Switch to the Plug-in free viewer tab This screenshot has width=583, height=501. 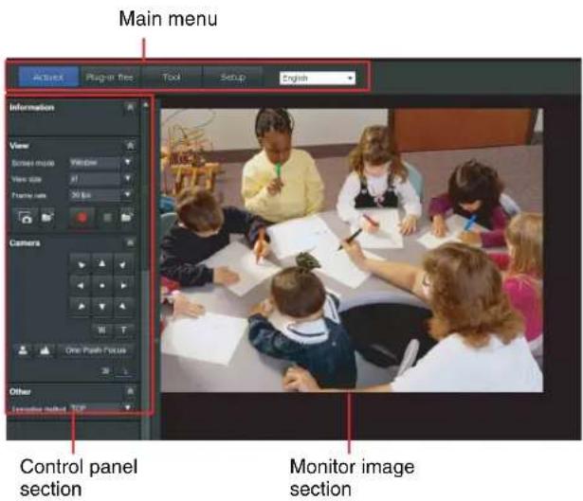[x=110, y=77]
